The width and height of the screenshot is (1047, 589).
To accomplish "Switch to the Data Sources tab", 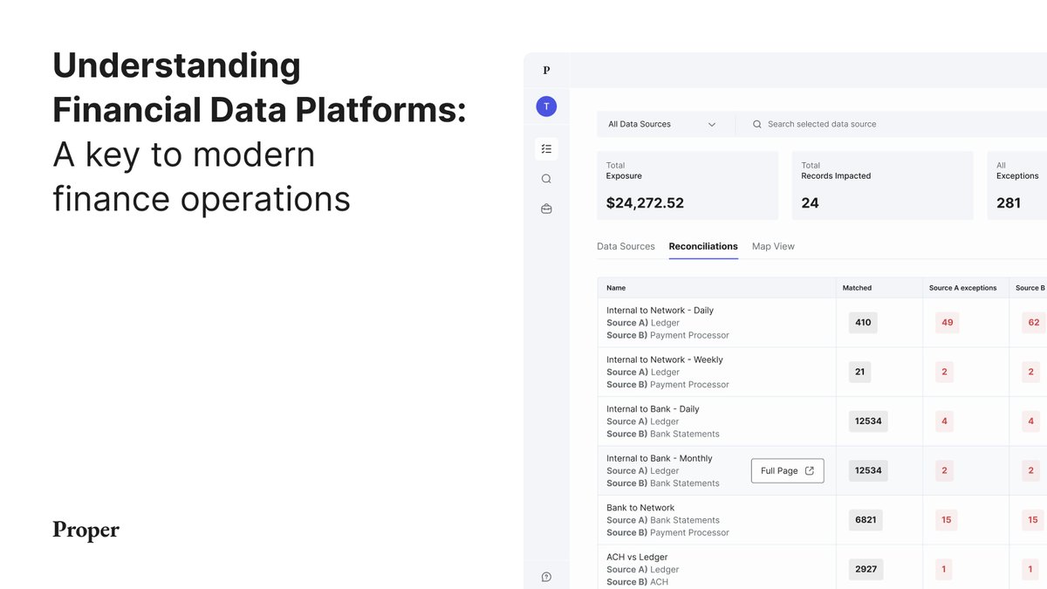I will point(626,247).
